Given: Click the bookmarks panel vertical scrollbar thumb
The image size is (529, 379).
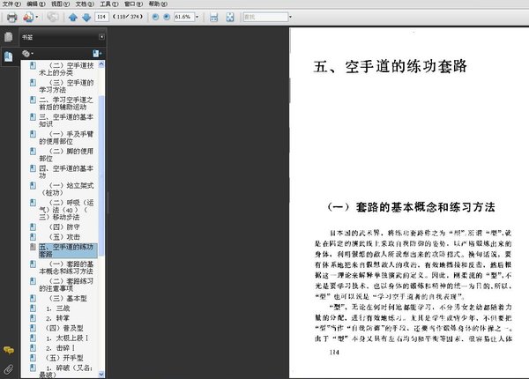Looking at the screenshot, I should 101,175.
